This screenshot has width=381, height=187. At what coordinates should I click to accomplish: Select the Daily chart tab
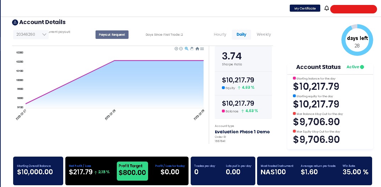tap(241, 34)
